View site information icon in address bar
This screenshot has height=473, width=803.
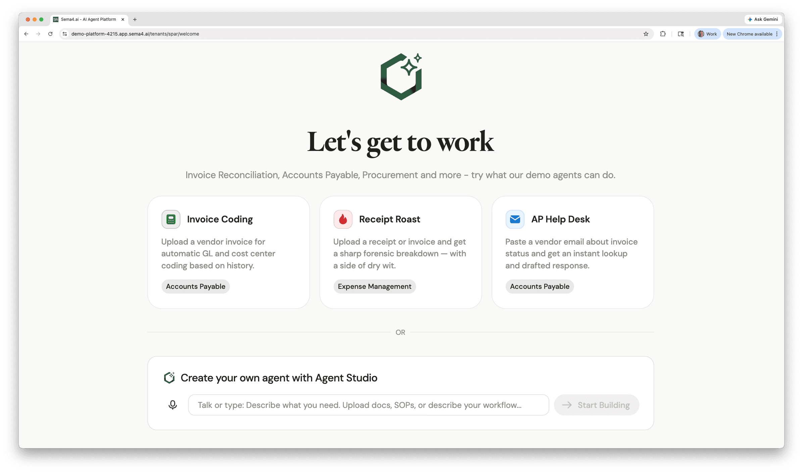(x=65, y=34)
